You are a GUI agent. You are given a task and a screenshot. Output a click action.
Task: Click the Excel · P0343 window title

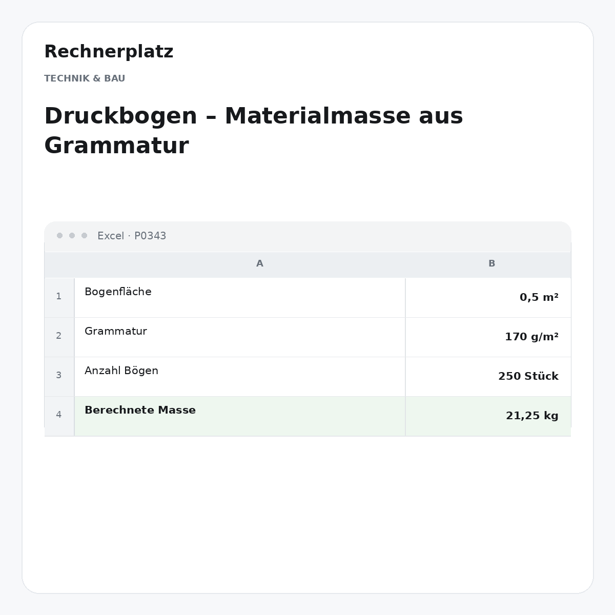pyautogui.click(x=132, y=236)
